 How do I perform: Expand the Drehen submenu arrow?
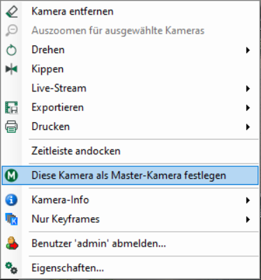pos(248,50)
